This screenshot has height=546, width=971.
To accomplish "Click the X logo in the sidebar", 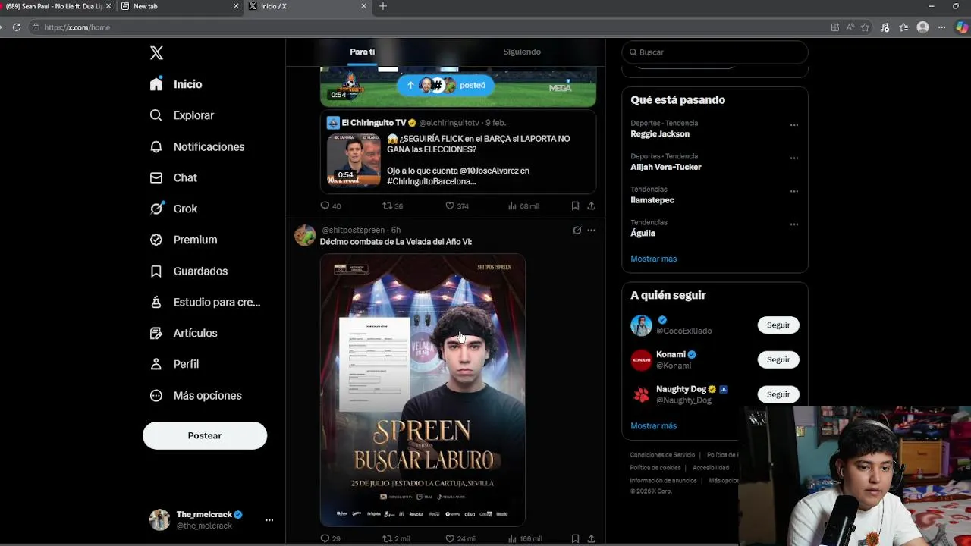I will [x=156, y=53].
